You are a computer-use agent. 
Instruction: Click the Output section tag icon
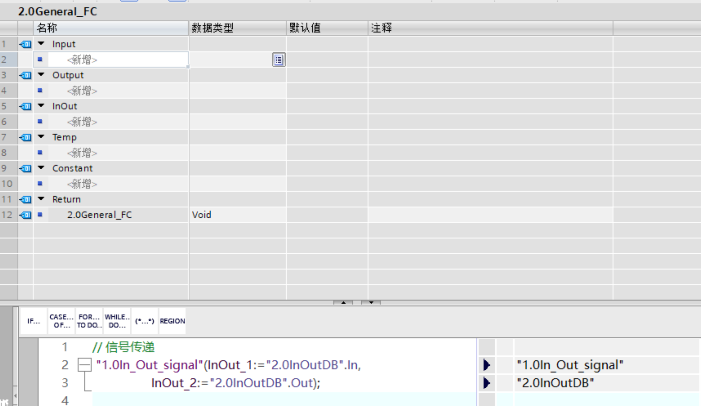25,75
